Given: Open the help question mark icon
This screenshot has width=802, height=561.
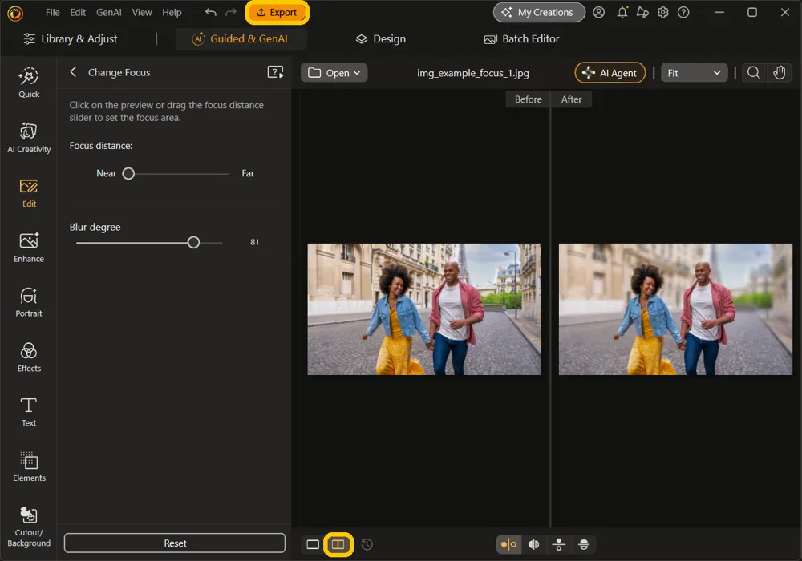Looking at the screenshot, I should coord(683,12).
